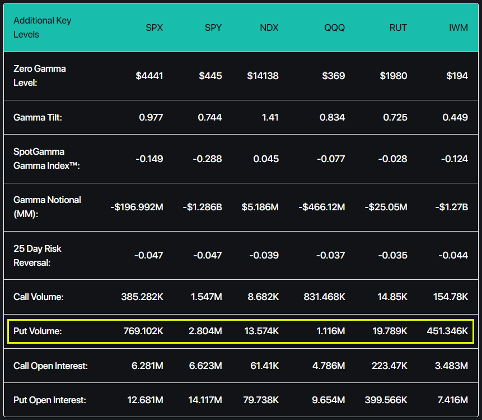Select the SpotGamma Gamma Index label
The height and width of the screenshot is (420, 482).
coord(46,159)
